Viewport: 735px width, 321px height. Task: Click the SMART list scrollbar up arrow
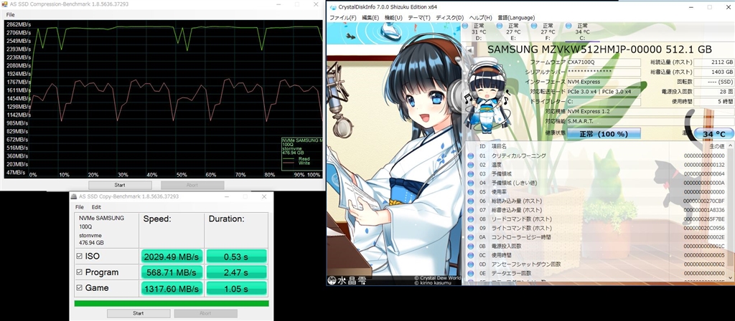[x=731, y=146]
